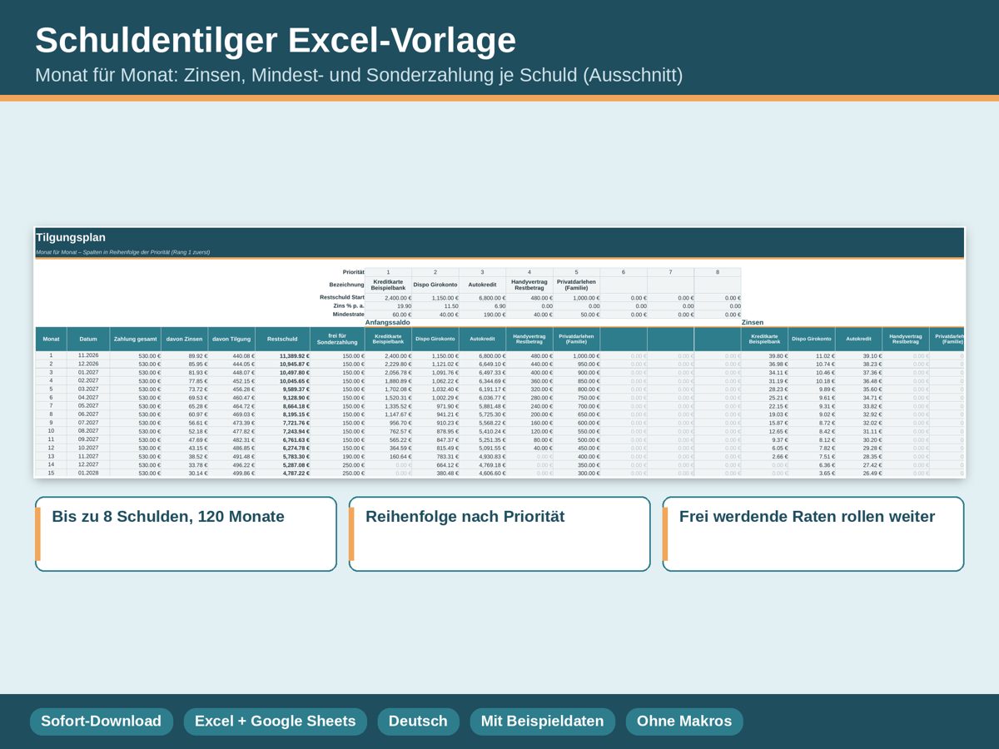Click the "Monat" column header cell
Viewport: 999px width, 749px height.
click(x=51, y=340)
